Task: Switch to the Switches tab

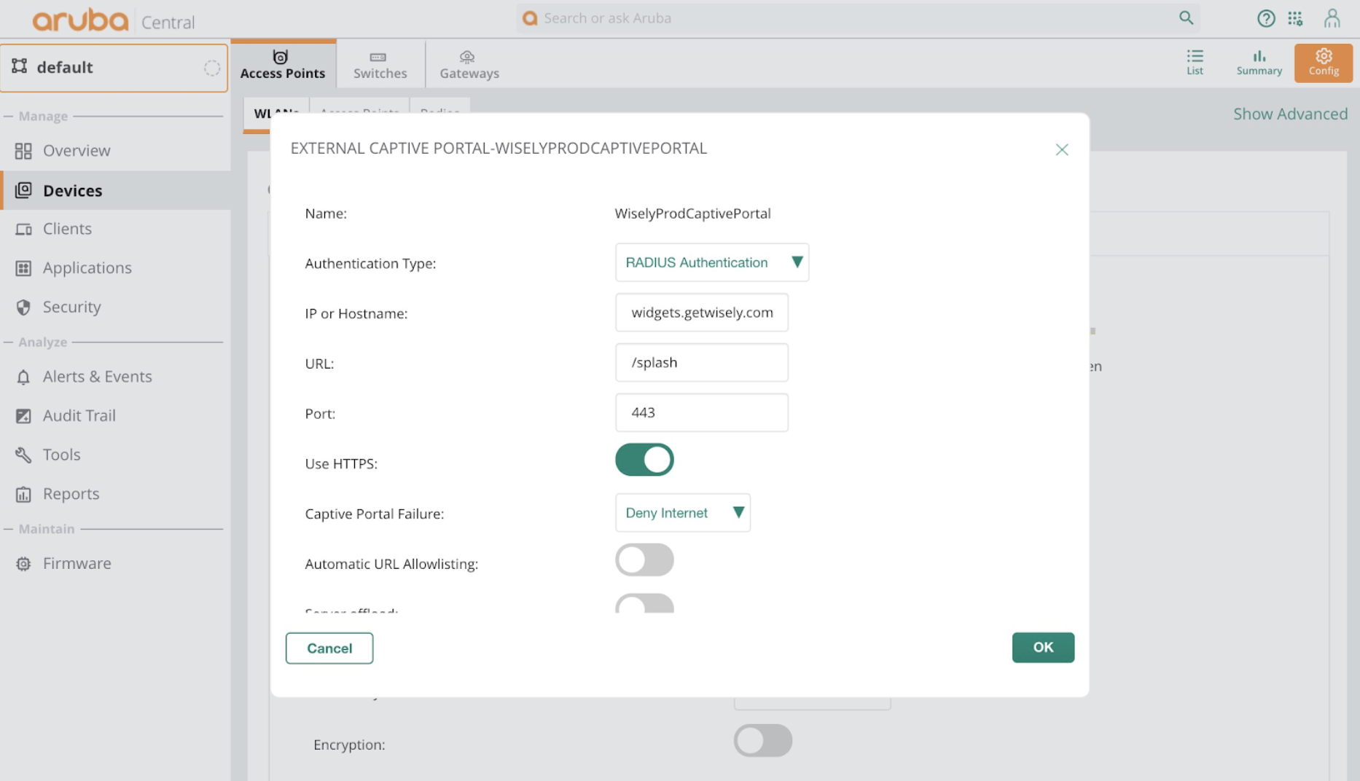Action: click(x=380, y=64)
